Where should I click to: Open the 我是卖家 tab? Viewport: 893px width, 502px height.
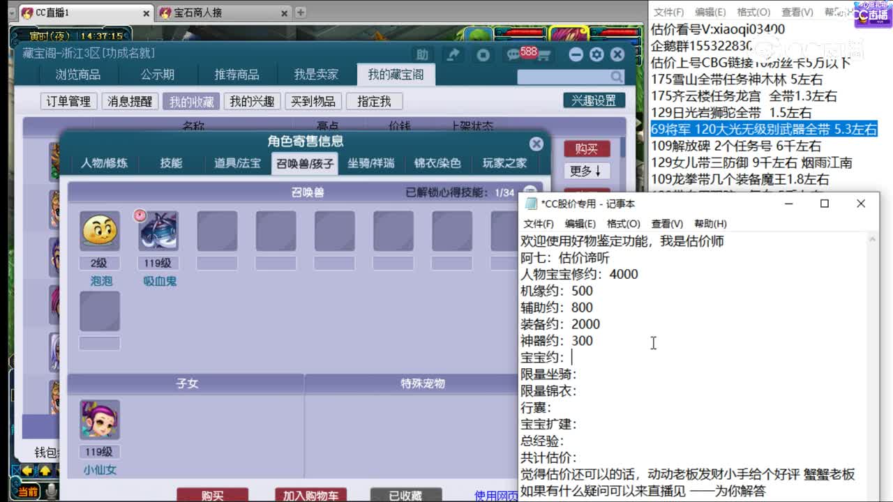(316, 75)
